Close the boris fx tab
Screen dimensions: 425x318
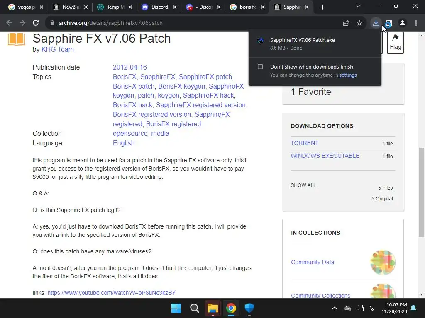coord(263,7)
